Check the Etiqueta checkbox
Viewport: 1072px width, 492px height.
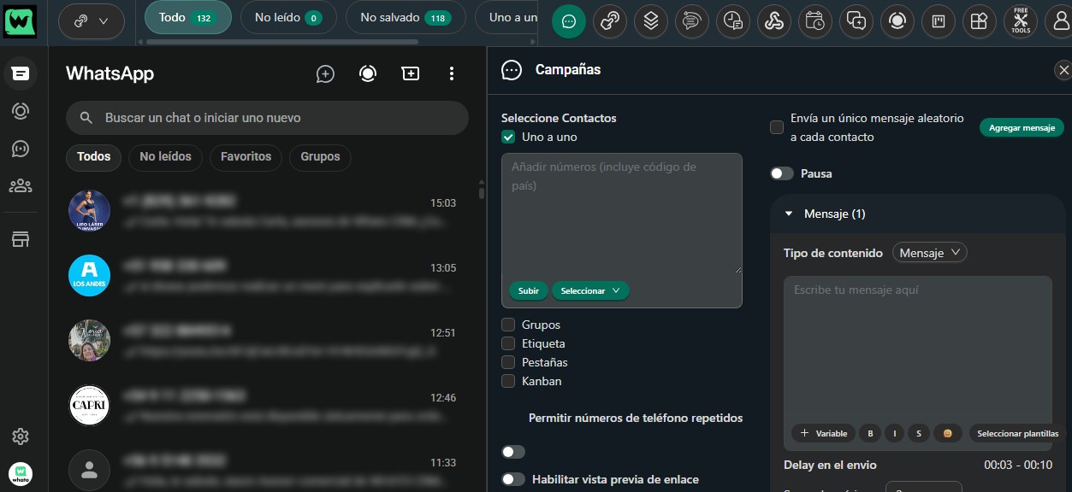[508, 343]
